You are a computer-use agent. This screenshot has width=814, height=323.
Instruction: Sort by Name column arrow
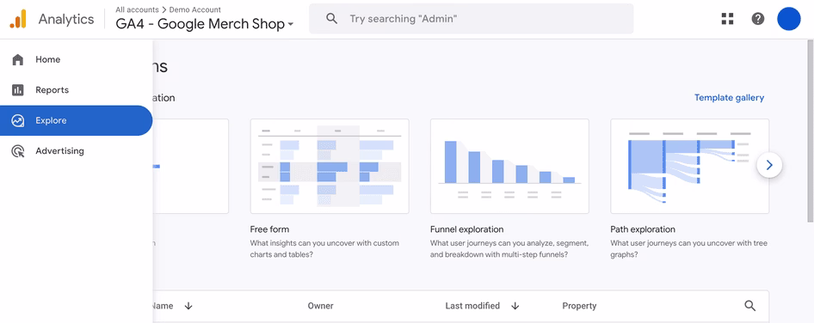188,306
